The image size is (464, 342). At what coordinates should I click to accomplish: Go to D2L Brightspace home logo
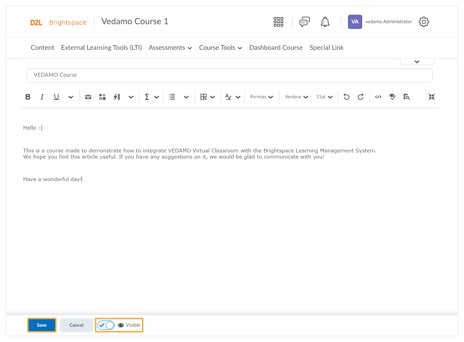pos(58,23)
